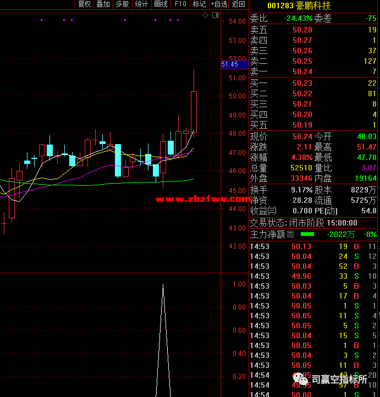The height and width of the screenshot is (397, 380).
Task: Select the 买一 bid row at 50.23
Action: click(x=313, y=83)
